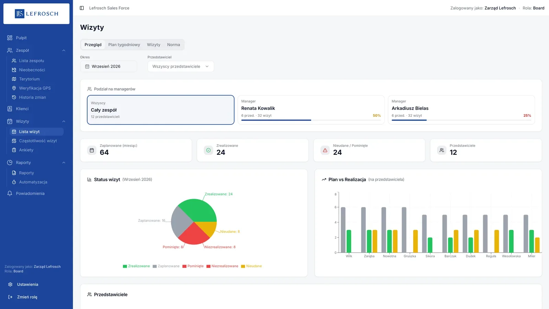
Task: Toggle the sidebar panel icon
Action: tap(82, 8)
